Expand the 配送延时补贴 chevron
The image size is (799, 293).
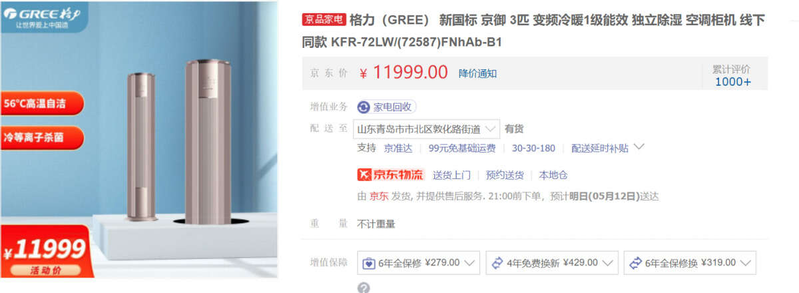(639, 146)
